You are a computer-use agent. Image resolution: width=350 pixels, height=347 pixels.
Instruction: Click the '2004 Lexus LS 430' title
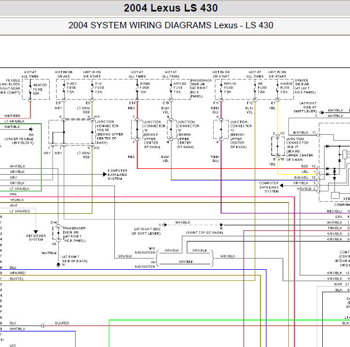(x=170, y=8)
